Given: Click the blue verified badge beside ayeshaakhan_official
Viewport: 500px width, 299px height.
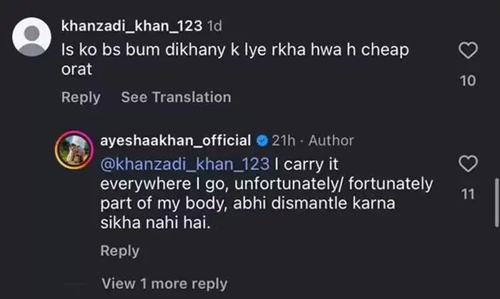Looking at the screenshot, I should tap(262, 141).
